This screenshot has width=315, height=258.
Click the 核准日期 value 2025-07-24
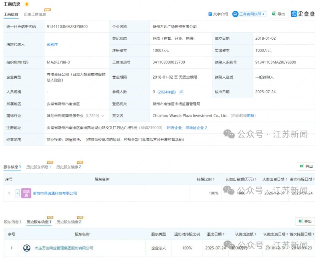pos(265,92)
